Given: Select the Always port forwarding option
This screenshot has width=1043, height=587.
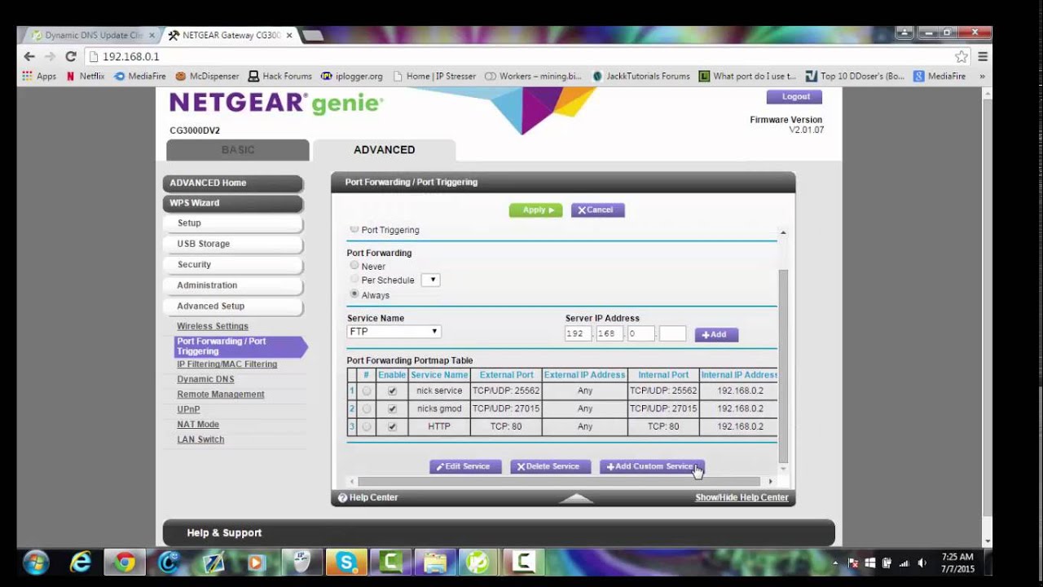Looking at the screenshot, I should point(354,293).
